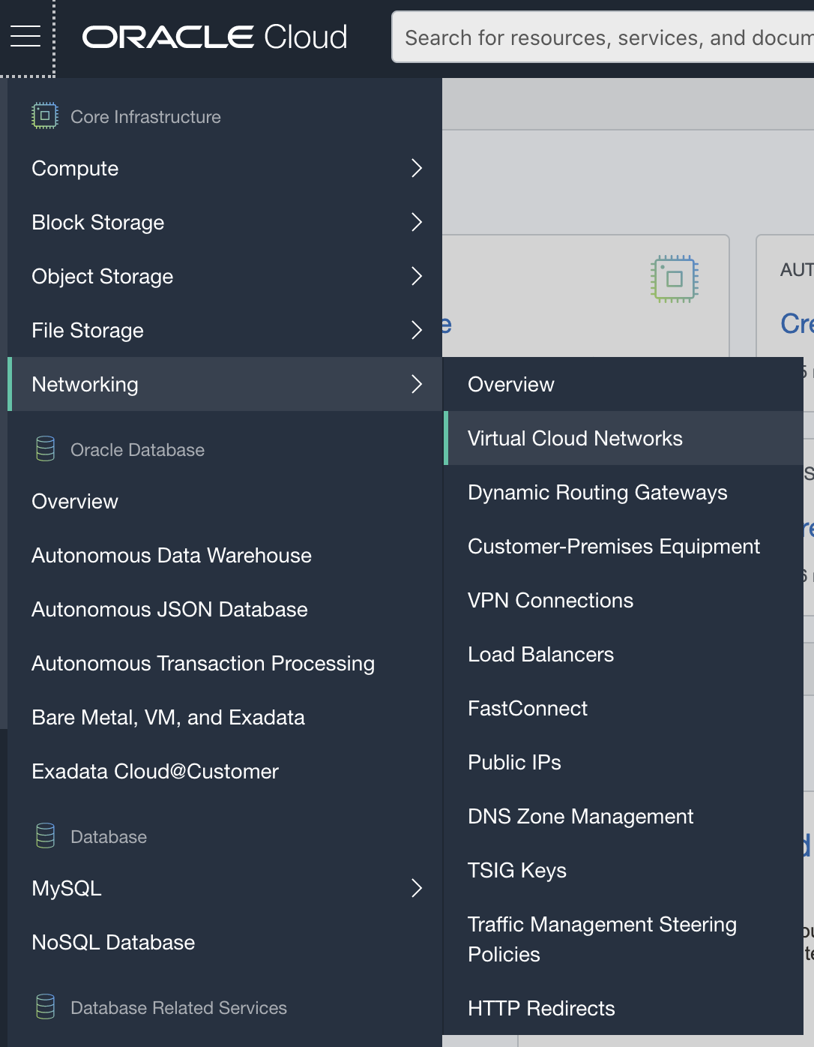The width and height of the screenshot is (814, 1047).
Task: Click the Oracle Database heading text
Action: [137, 450]
